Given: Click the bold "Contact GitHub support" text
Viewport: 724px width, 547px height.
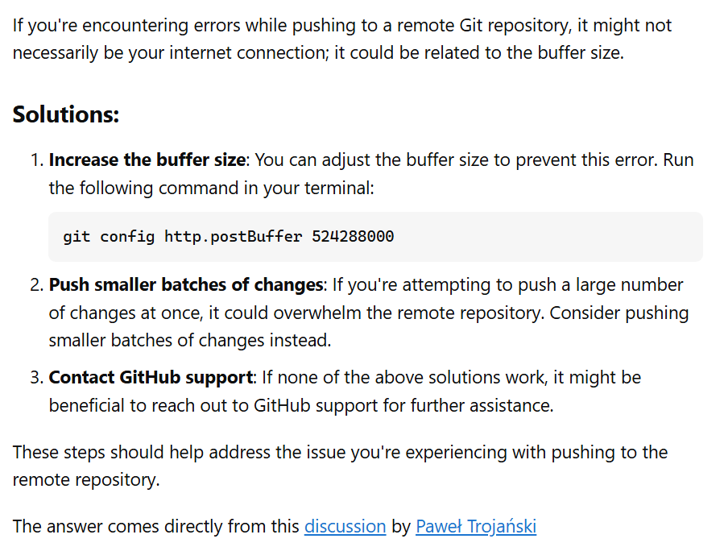Looking at the screenshot, I should [151, 378].
